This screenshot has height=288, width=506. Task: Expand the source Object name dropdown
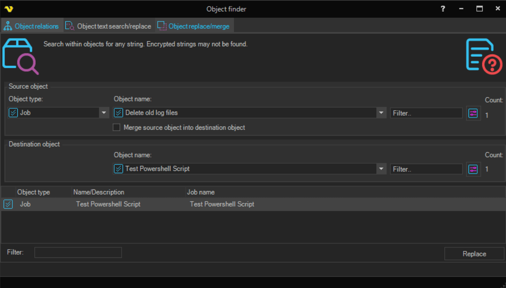pos(381,113)
